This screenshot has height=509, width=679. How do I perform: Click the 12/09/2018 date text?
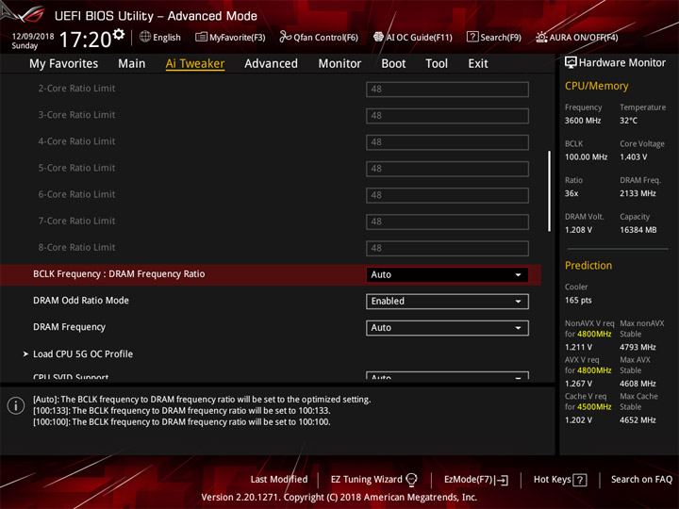pos(33,36)
